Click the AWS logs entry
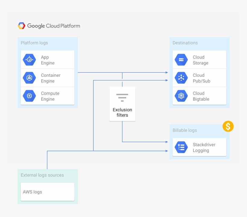Screen dimensions: 247x217 pyautogui.click(x=32, y=192)
